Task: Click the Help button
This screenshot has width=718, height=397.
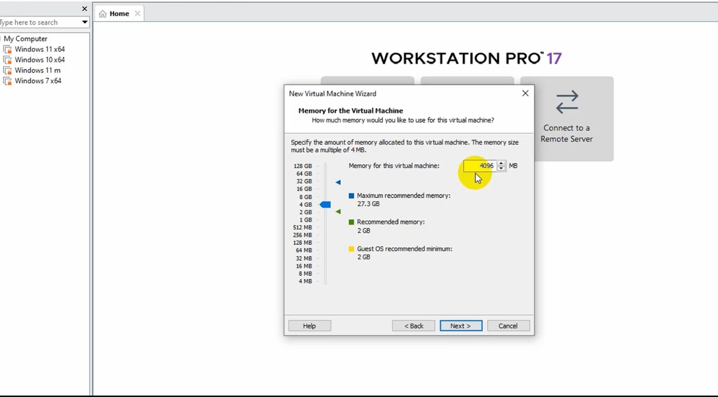Action: (309, 326)
